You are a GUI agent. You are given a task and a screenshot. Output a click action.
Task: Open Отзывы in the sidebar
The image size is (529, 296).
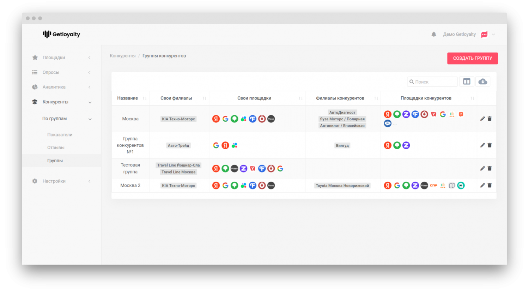click(x=56, y=148)
